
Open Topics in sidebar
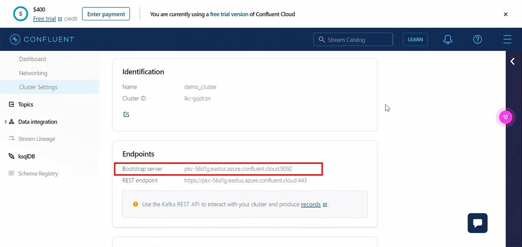[26, 105]
